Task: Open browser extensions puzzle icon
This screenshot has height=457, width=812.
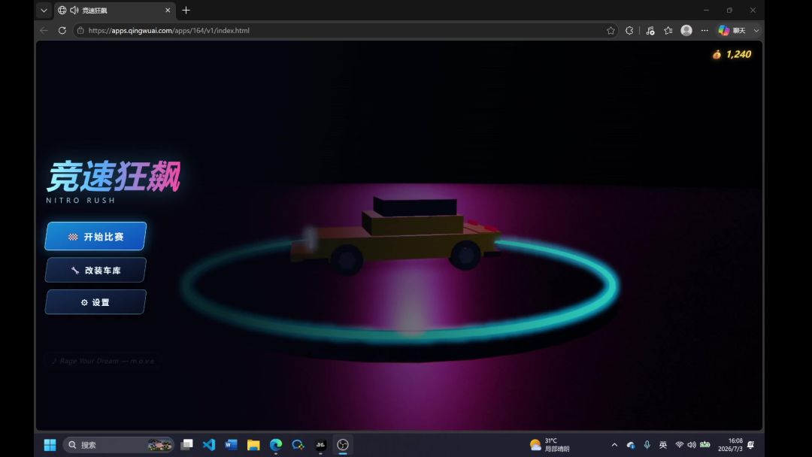Action: pos(629,31)
